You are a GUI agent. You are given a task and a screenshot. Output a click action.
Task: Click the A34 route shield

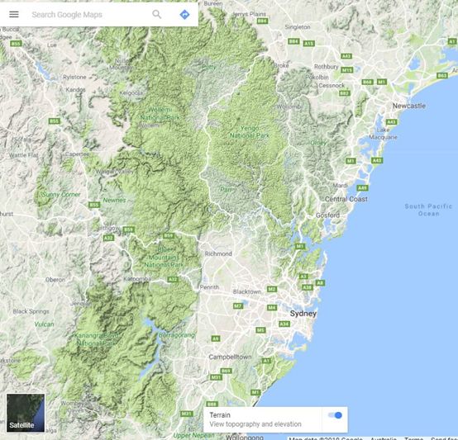point(284,324)
